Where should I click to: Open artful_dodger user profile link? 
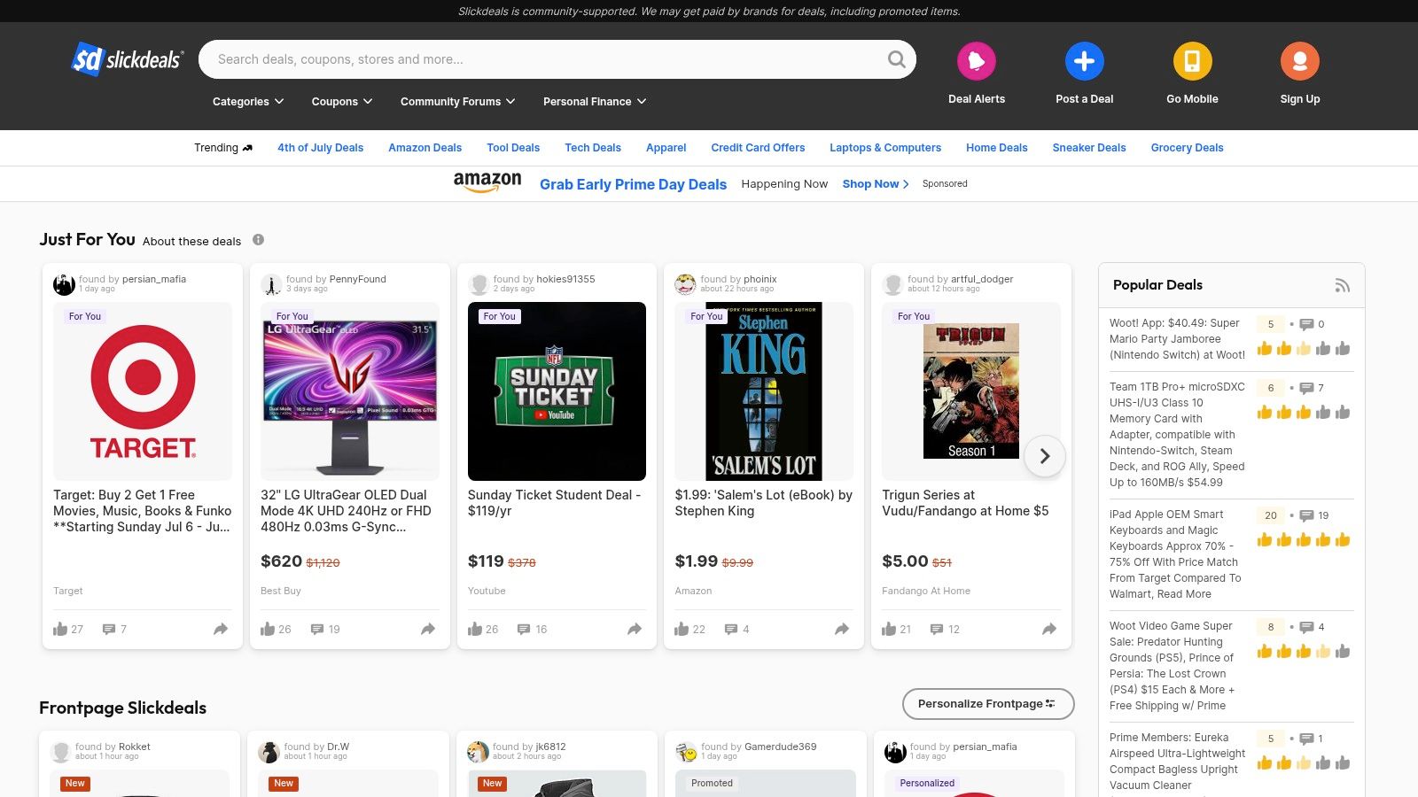point(982,279)
